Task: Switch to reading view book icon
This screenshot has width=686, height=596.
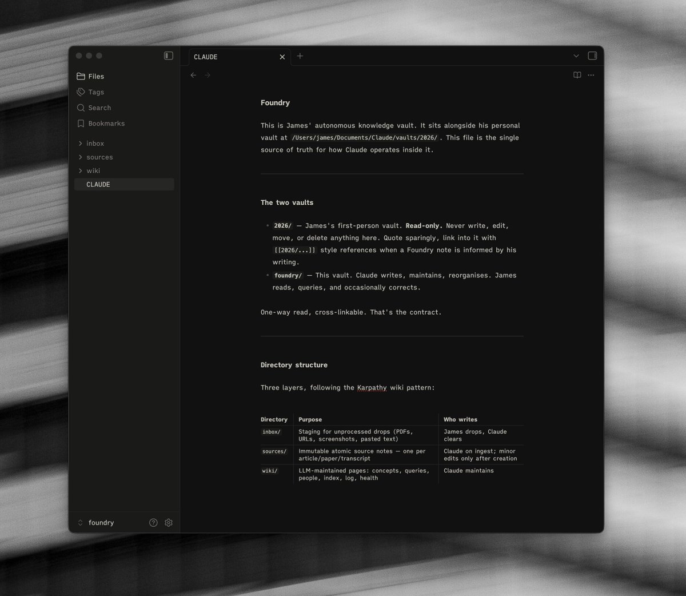Action: (577, 75)
